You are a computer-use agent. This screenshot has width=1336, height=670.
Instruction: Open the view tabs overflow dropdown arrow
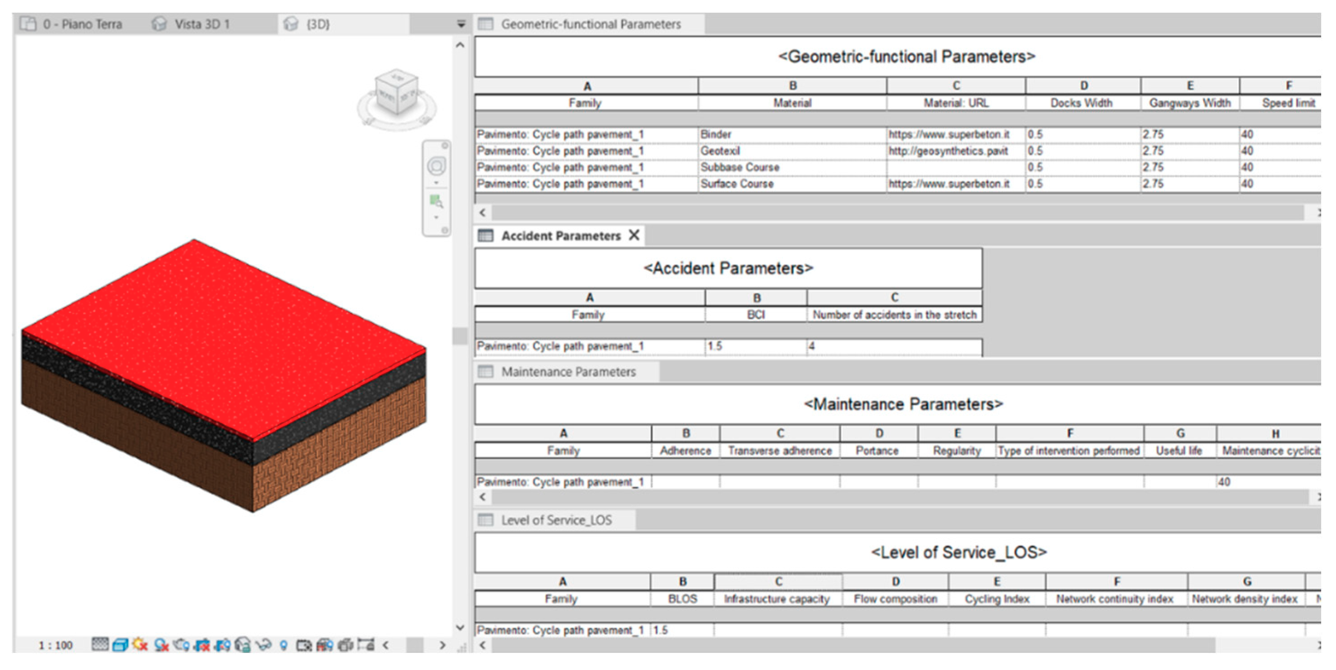pyautogui.click(x=461, y=24)
